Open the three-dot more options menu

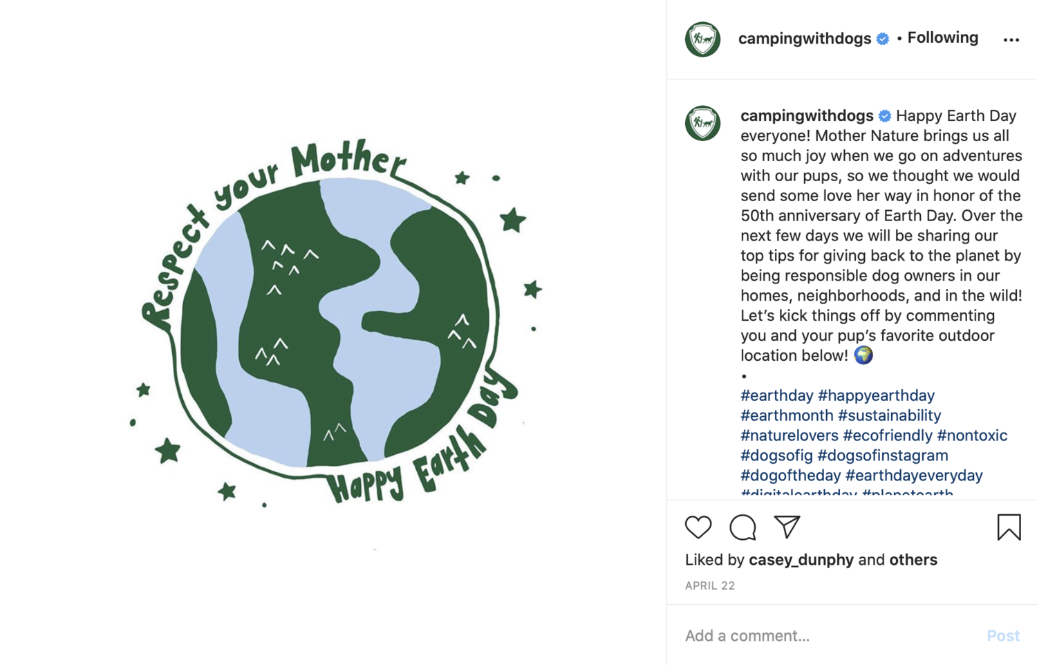click(x=1011, y=40)
